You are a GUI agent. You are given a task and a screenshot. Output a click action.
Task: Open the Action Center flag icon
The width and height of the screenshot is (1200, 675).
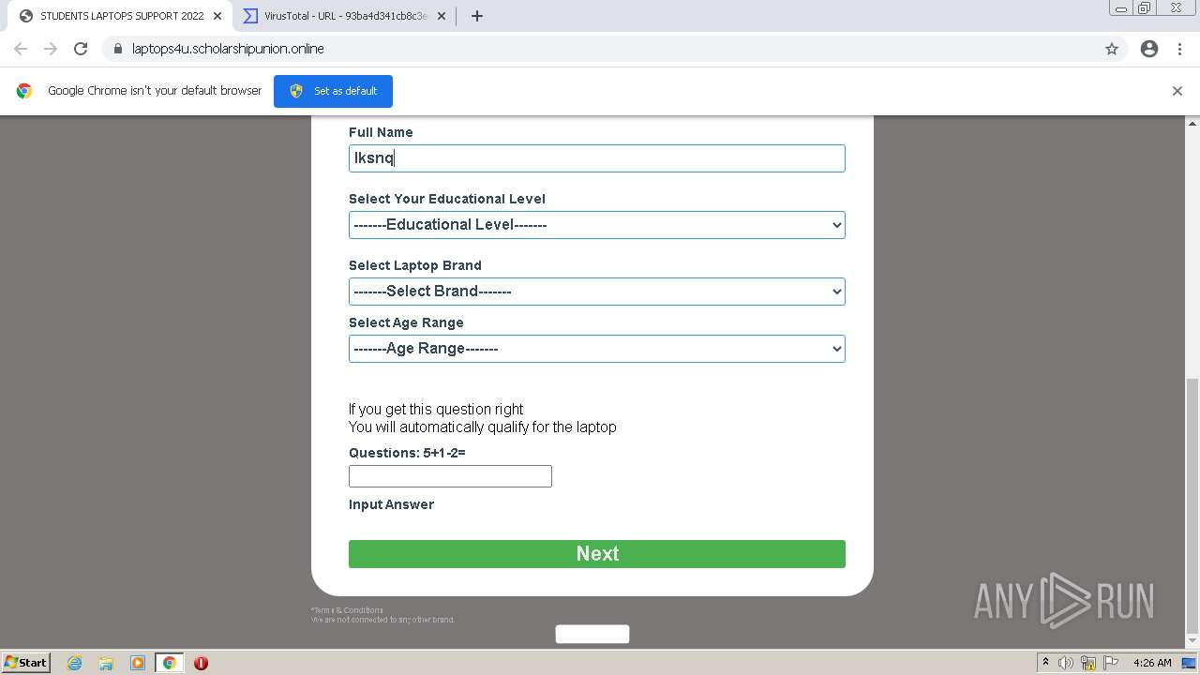click(1111, 663)
